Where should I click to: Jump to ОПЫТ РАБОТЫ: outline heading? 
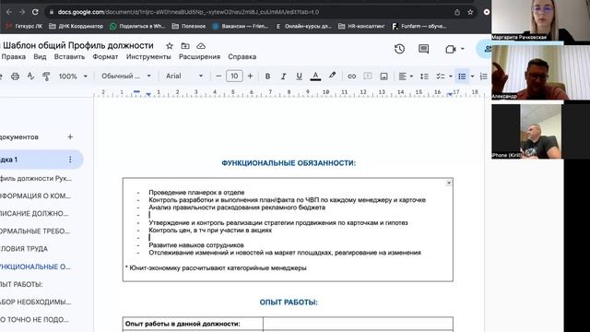(21, 285)
